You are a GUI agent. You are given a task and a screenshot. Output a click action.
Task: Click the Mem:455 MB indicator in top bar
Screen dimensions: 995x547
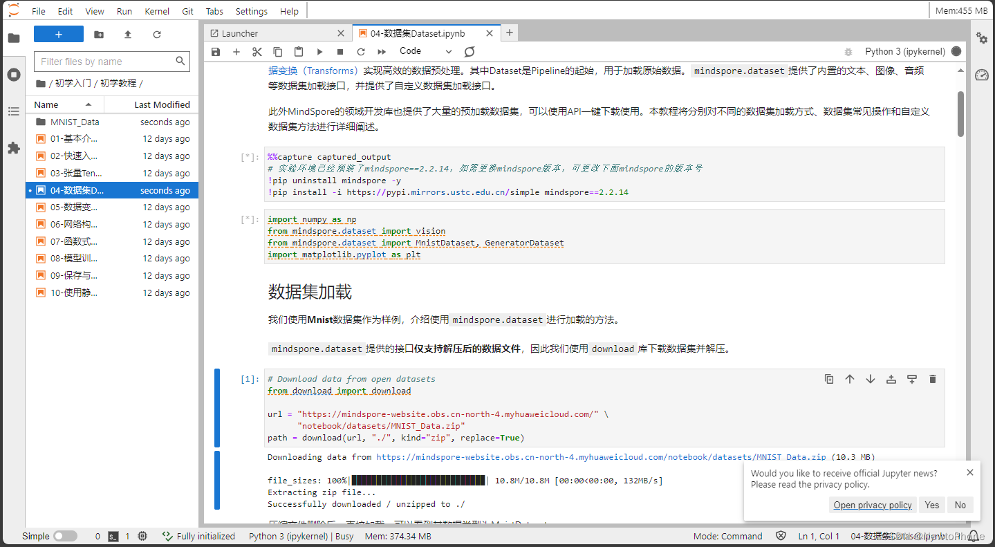[961, 11]
